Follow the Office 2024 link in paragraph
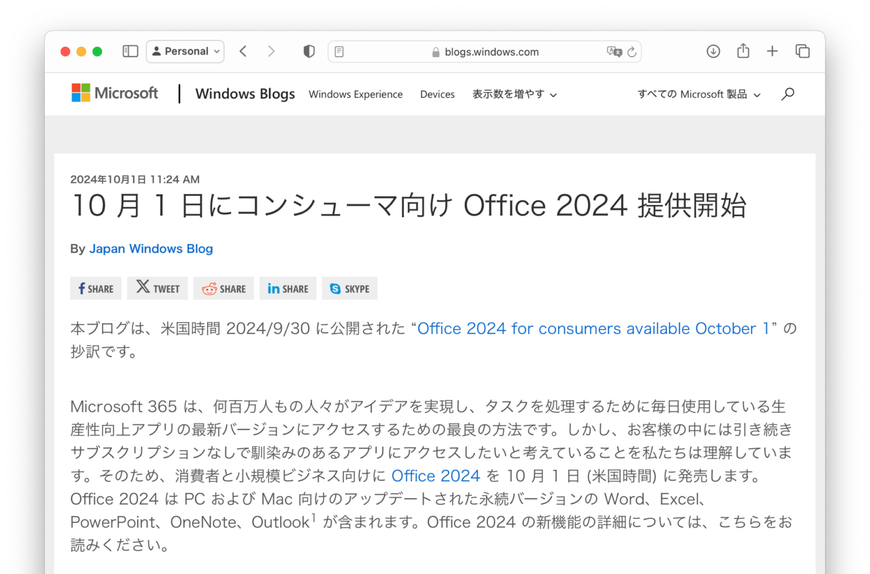This screenshot has width=870, height=574. [436, 476]
